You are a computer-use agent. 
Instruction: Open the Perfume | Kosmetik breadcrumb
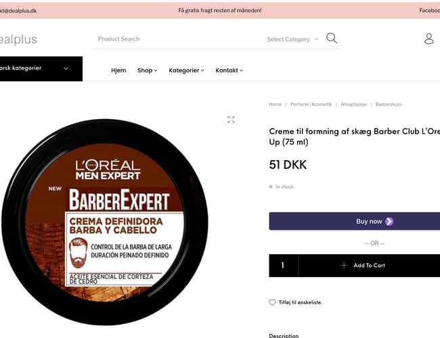(x=311, y=104)
